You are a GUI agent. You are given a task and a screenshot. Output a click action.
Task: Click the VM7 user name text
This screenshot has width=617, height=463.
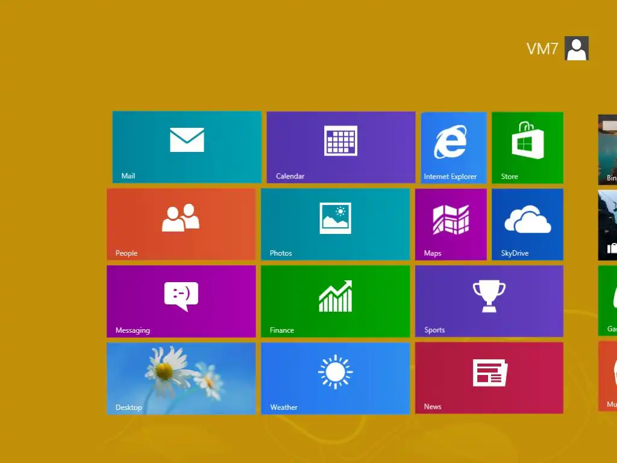coord(542,49)
